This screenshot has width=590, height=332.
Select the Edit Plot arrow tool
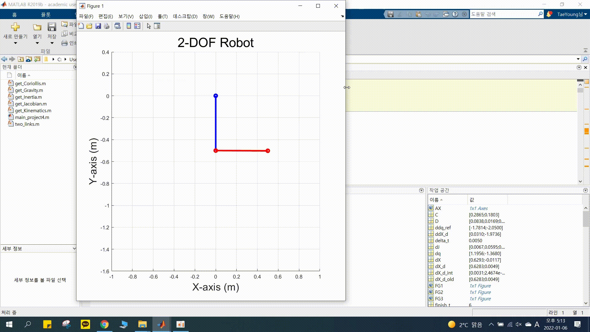click(149, 26)
